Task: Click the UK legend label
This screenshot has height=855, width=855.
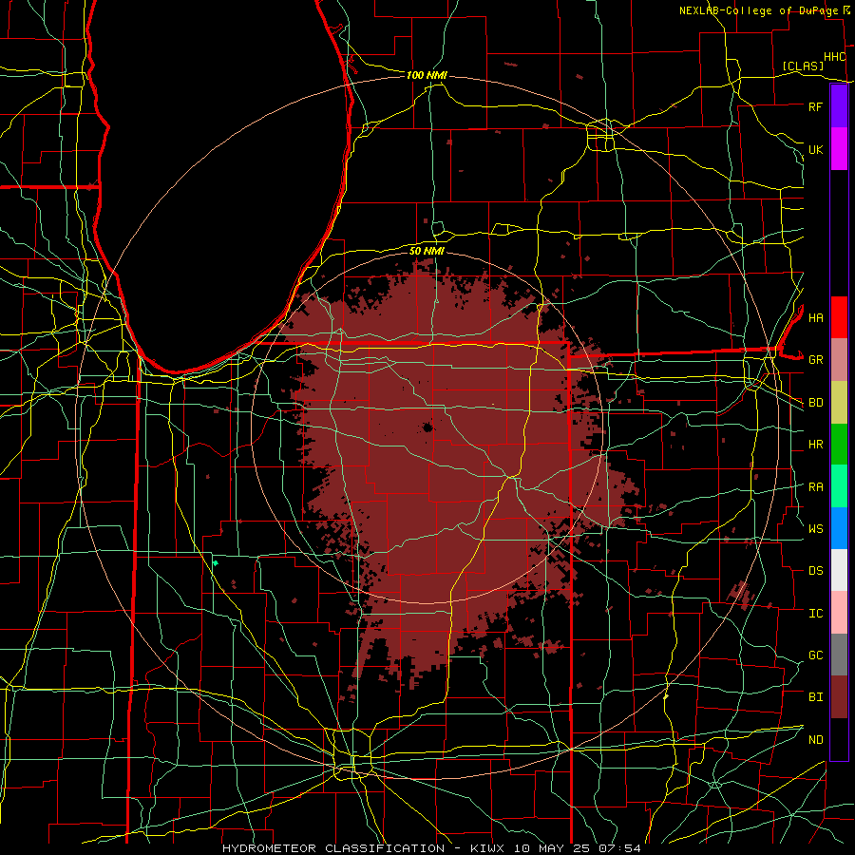Action: coord(816,149)
